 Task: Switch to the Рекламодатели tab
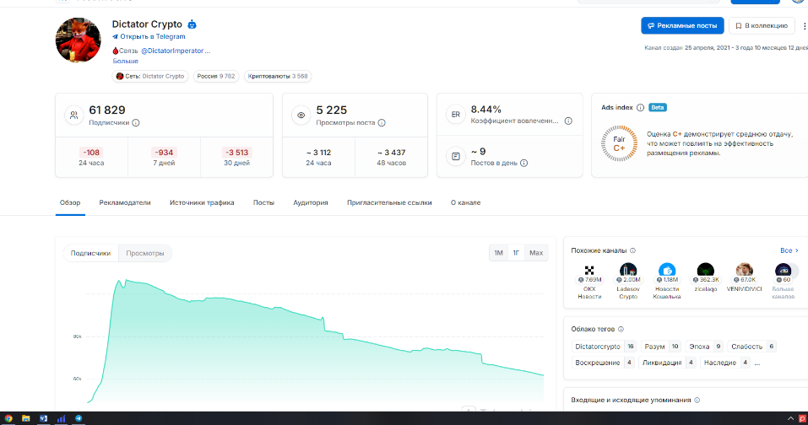click(x=125, y=202)
